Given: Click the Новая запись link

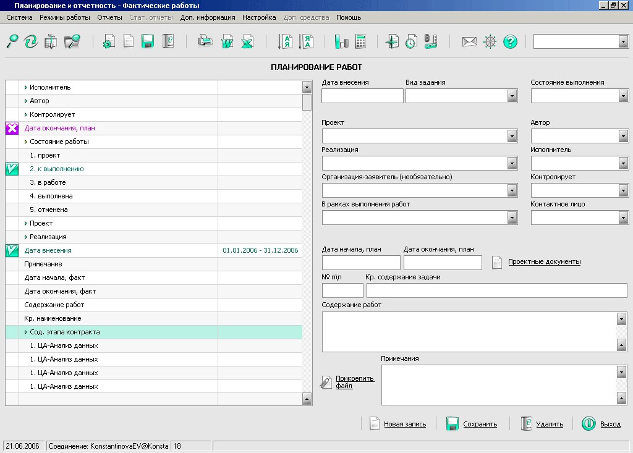Looking at the screenshot, I should click(x=405, y=425).
